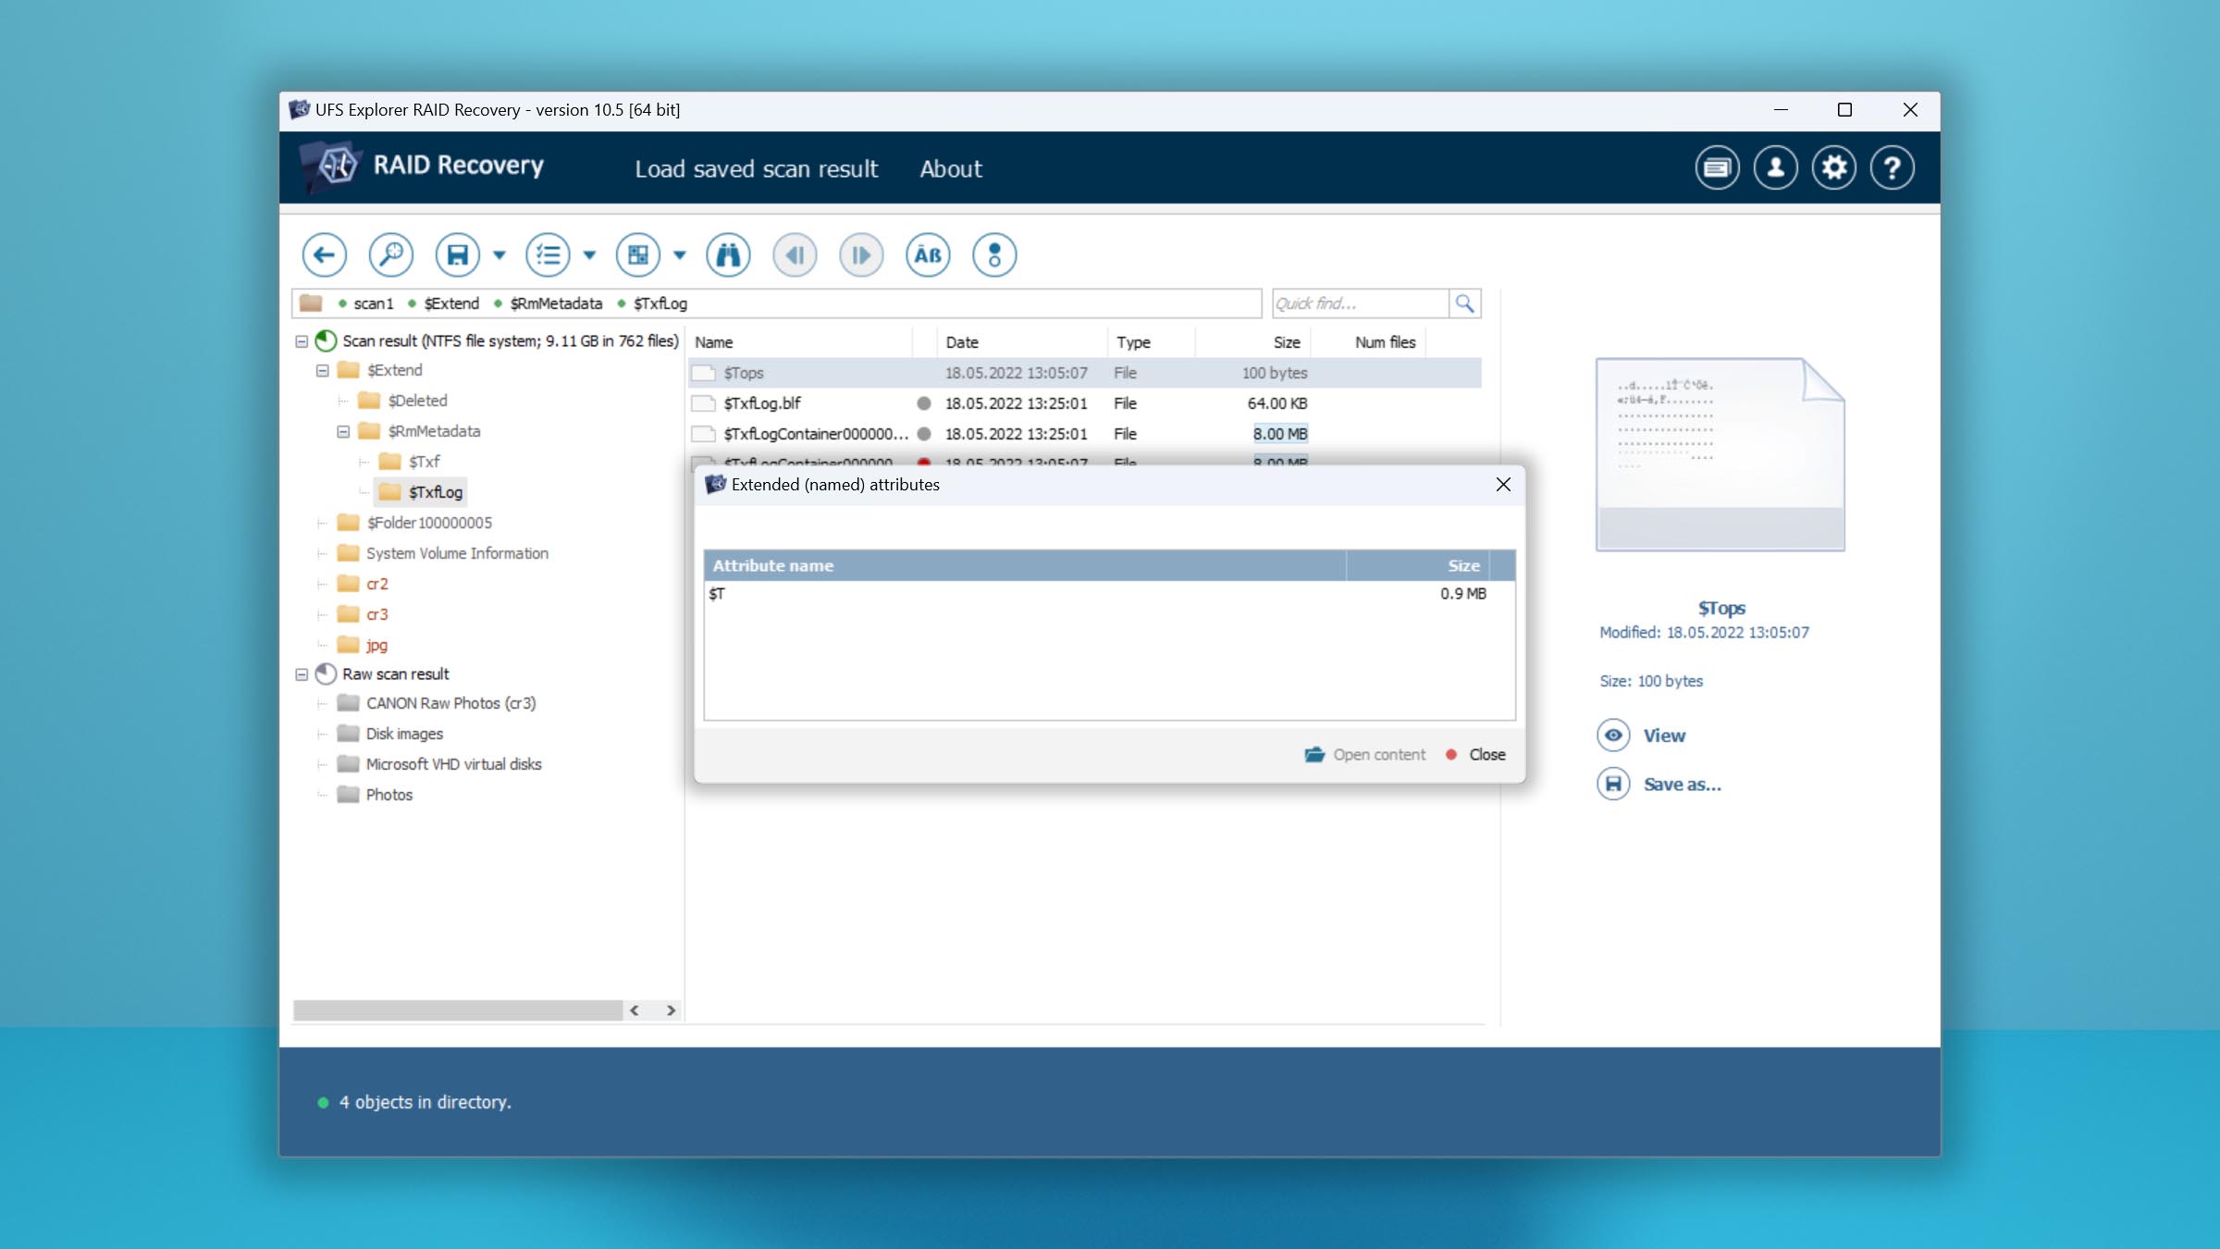This screenshot has height=1249, width=2220.
Task: Click tree pane horizontal scrollbar right arrow
Action: point(671,1010)
